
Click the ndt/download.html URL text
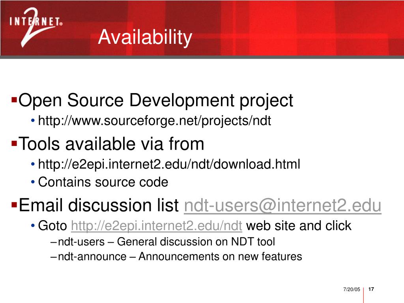pos(169,164)
